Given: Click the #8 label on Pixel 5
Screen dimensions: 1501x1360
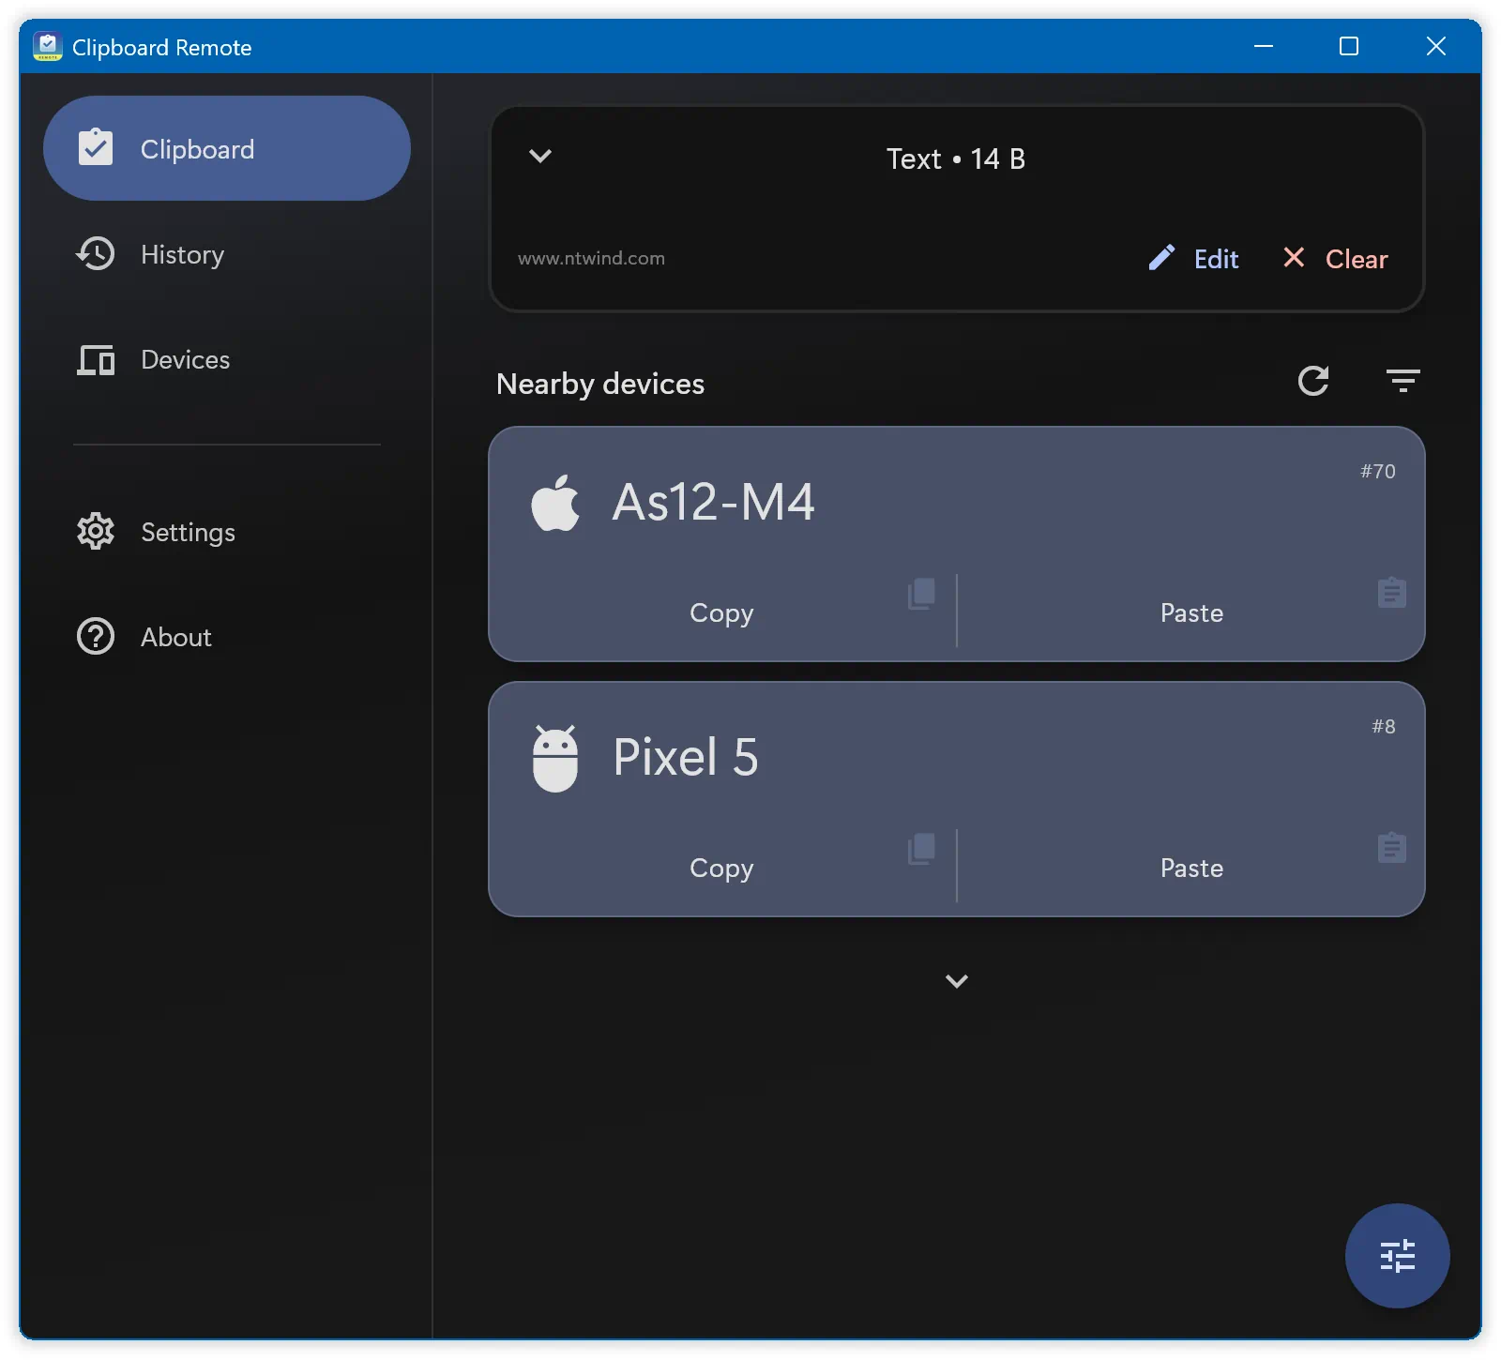Looking at the screenshot, I should tap(1384, 726).
